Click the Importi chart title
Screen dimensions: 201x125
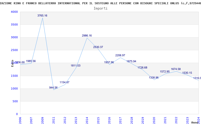100,8
